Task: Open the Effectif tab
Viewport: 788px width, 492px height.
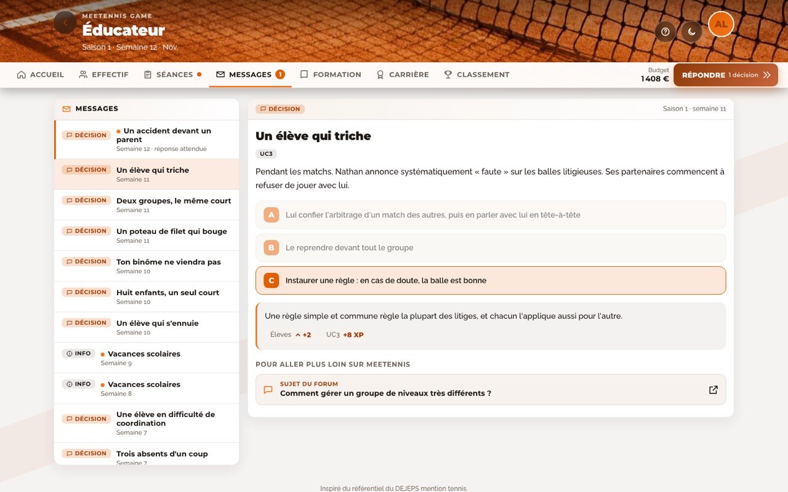Action: coord(103,74)
